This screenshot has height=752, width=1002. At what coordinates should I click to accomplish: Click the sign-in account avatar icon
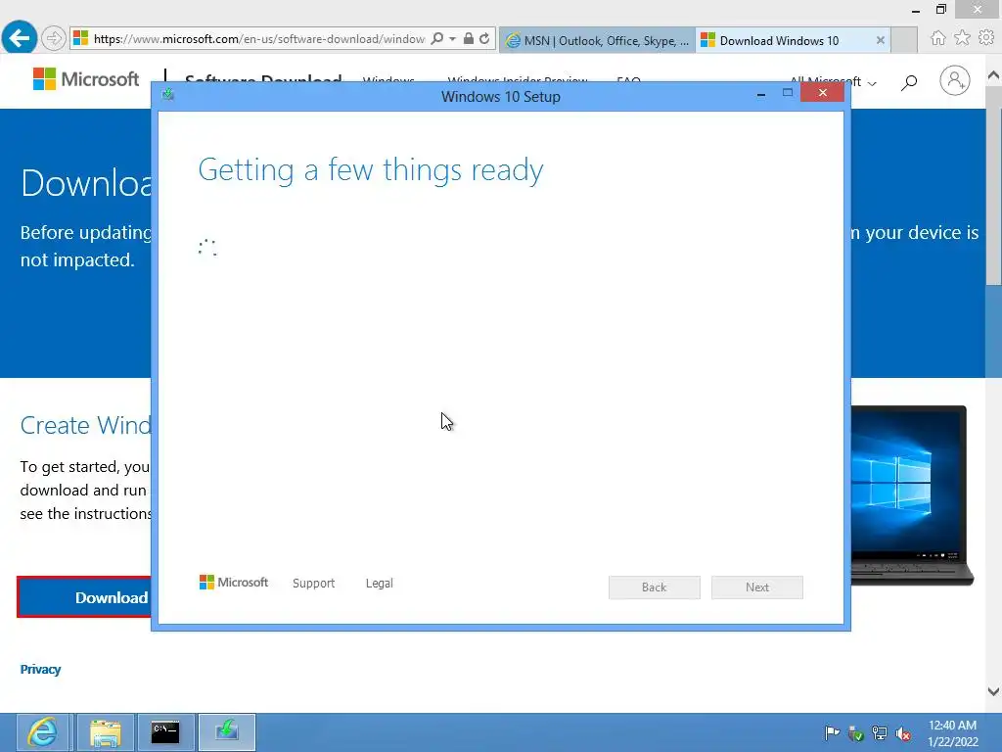coord(955,80)
